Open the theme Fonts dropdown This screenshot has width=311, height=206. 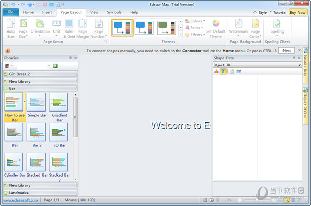point(194,28)
